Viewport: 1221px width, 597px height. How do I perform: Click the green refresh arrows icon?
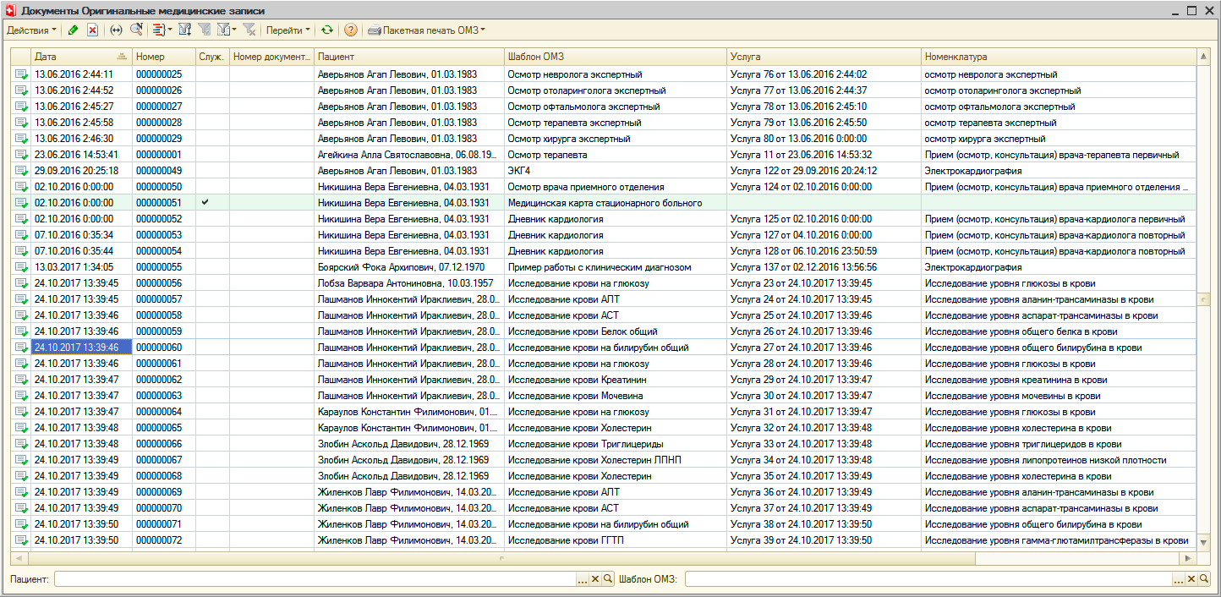coord(326,30)
